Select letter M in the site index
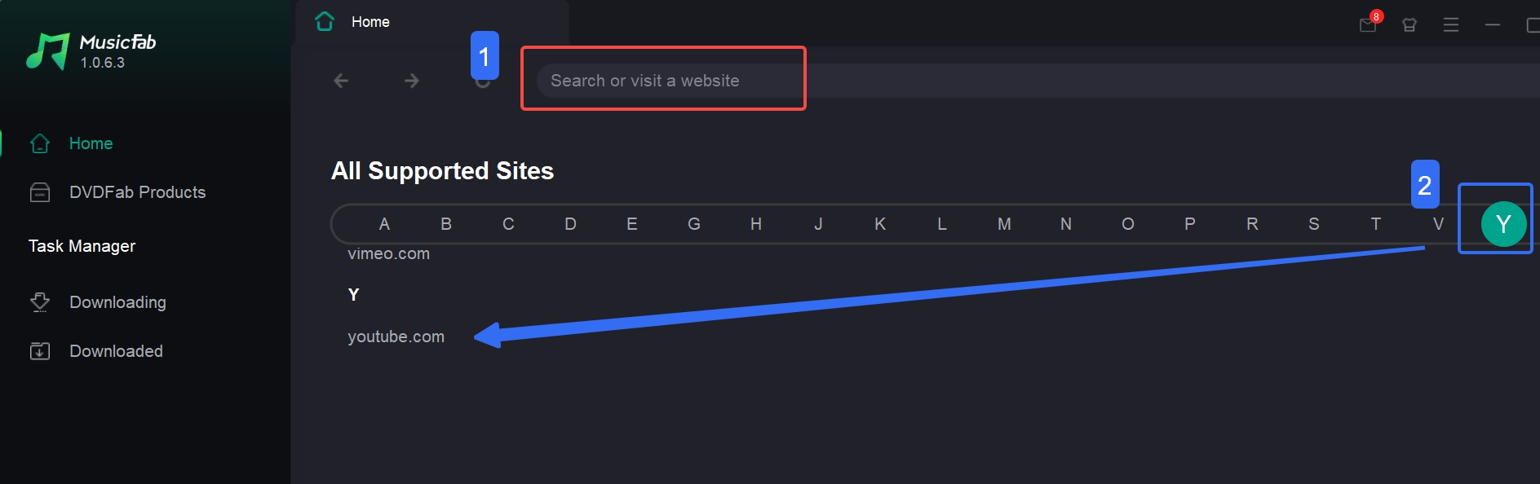This screenshot has width=1540, height=484. 1003,223
